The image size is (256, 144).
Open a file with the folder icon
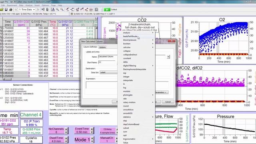pos(2,10)
